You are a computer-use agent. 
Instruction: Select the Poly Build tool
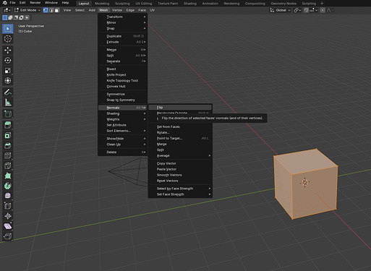(8, 176)
